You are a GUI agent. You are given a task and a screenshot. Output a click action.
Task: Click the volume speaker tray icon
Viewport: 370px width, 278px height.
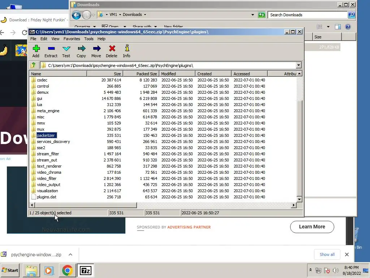(335, 270)
